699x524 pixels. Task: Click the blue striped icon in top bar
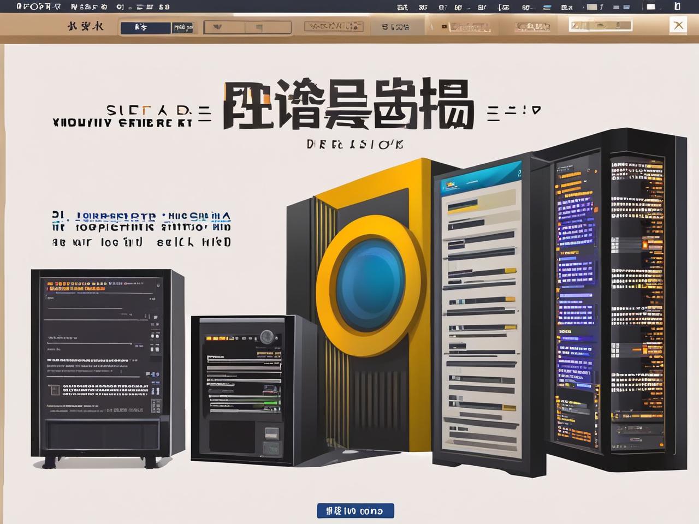click(x=546, y=7)
